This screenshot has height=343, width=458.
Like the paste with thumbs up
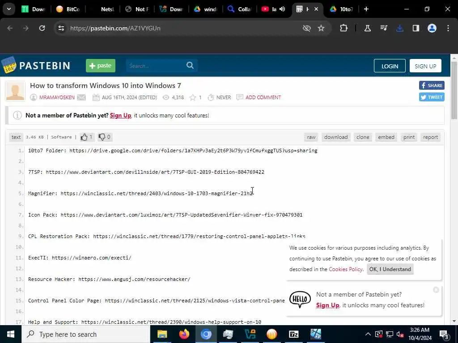coord(87,137)
